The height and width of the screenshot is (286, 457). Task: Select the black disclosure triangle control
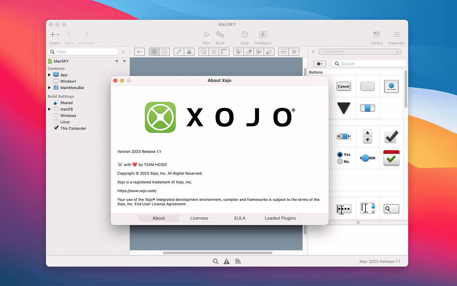[x=344, y=108]
